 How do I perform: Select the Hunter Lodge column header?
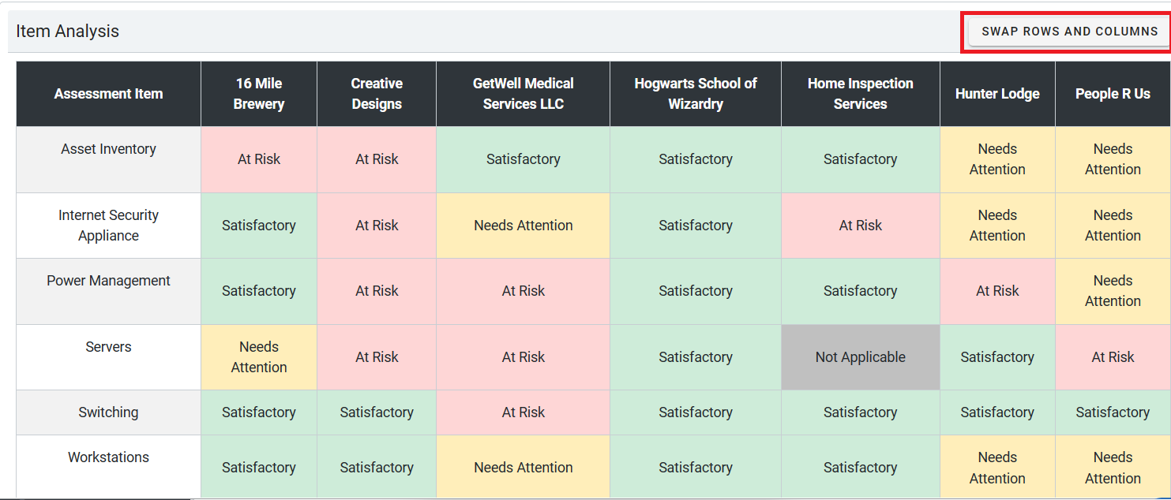click(x=998, y=94)
